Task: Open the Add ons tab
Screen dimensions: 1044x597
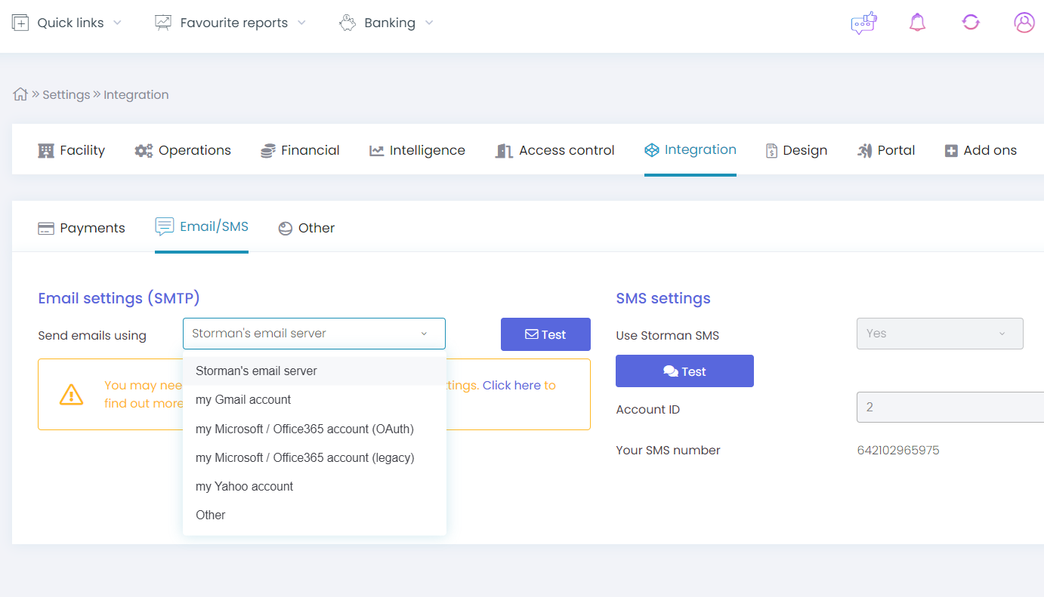Action: coord(981,150)
